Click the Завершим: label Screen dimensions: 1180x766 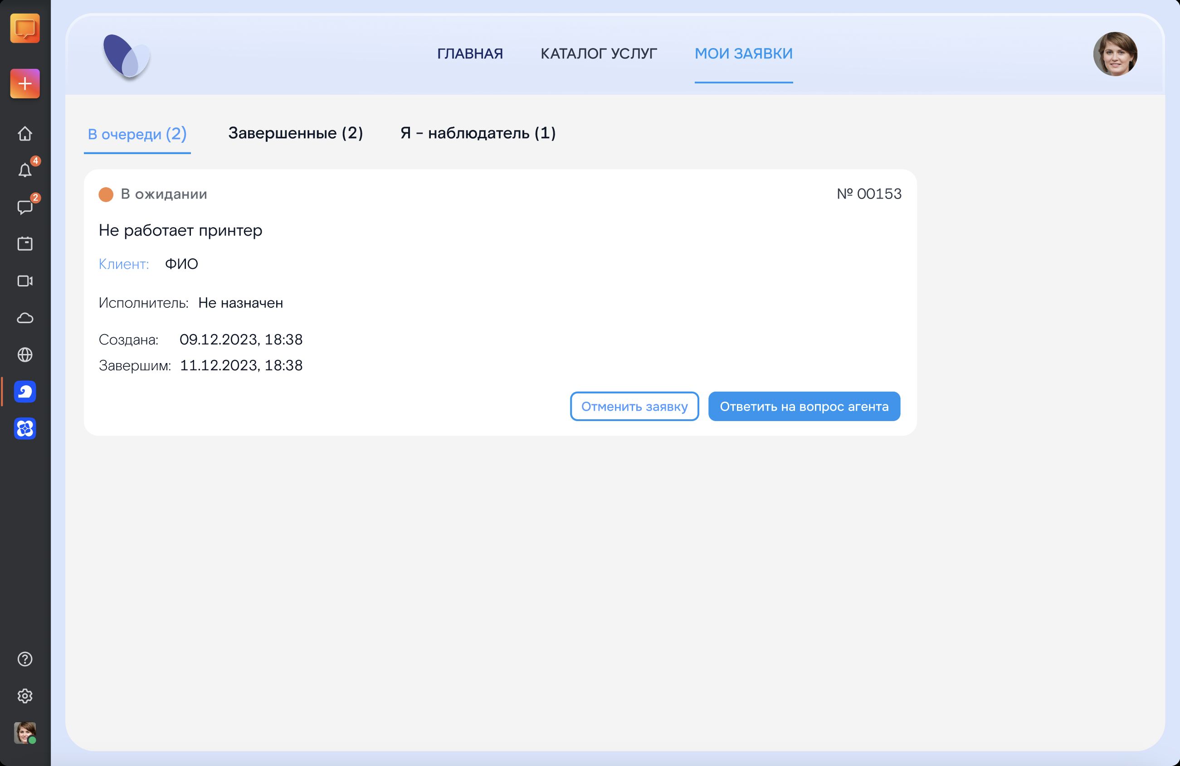pos(135,366)
